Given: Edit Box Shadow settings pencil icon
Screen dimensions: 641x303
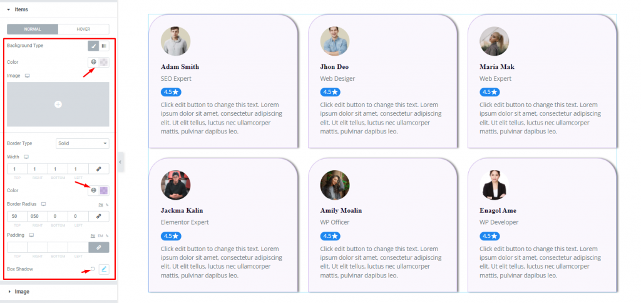Looking at the screenshot, I should [x=104, y=269].
